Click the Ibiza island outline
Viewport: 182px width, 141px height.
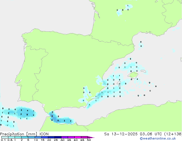pos(119,83)
